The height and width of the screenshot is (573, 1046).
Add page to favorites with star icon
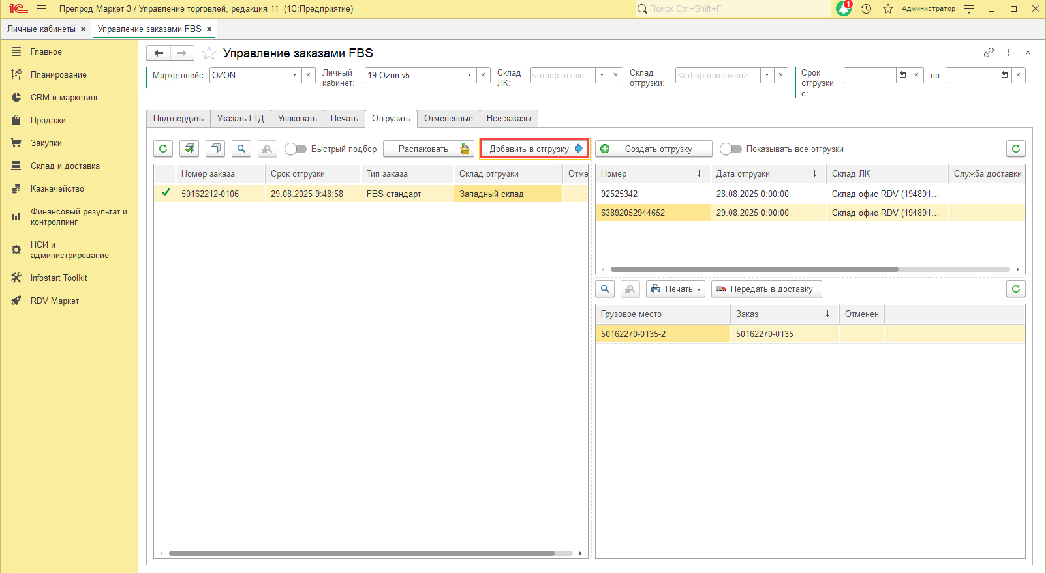pyautogui.click(x=209, y=53)
